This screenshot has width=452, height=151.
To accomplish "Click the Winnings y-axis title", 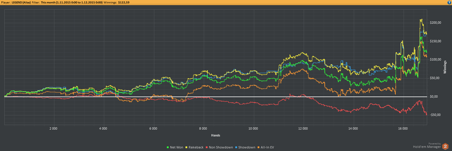I will (445, 67).
